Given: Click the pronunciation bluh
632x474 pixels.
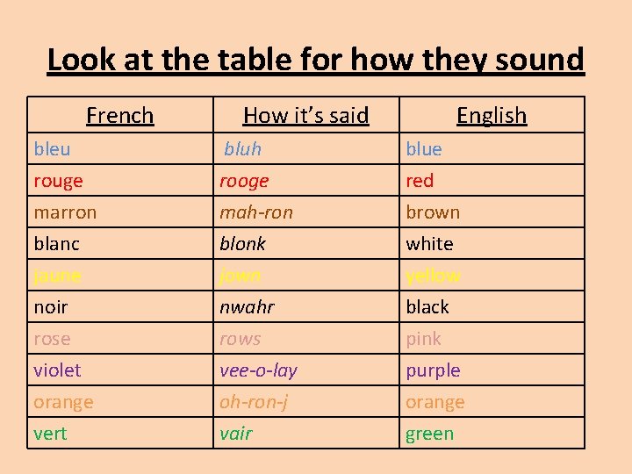Looking at the screenshot, I should click(x=242, y=148).
